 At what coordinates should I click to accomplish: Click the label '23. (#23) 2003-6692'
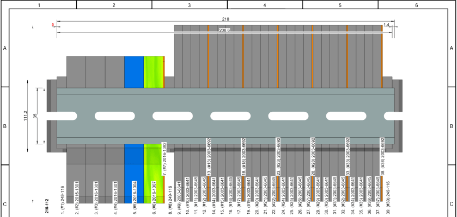point(278,156)
